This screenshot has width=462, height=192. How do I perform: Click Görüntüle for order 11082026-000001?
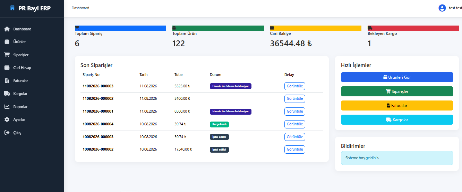295,111
